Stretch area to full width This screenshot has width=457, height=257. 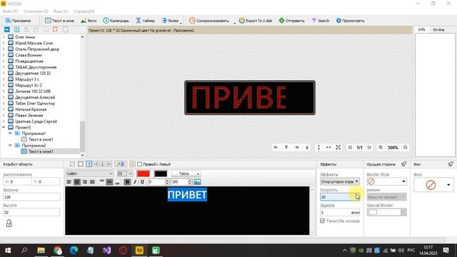click(328, 148)
